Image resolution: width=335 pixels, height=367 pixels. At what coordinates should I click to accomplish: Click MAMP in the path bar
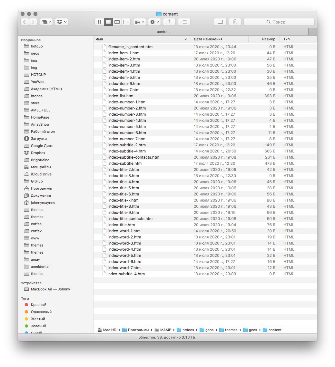(x=163, y=330)
